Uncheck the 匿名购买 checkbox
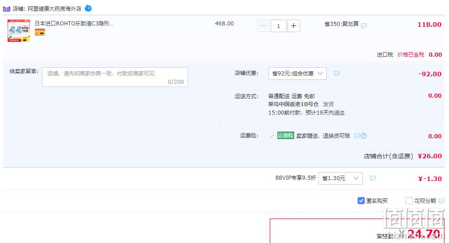 click(x=361, y=201)
